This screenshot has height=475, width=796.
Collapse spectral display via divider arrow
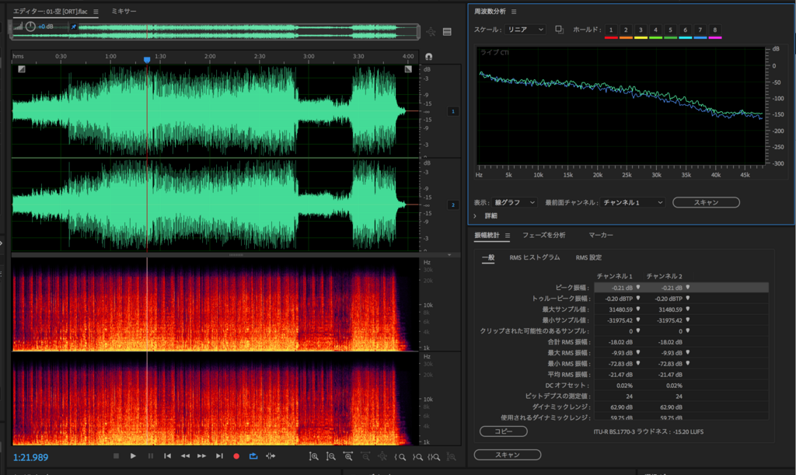[449, 255]
